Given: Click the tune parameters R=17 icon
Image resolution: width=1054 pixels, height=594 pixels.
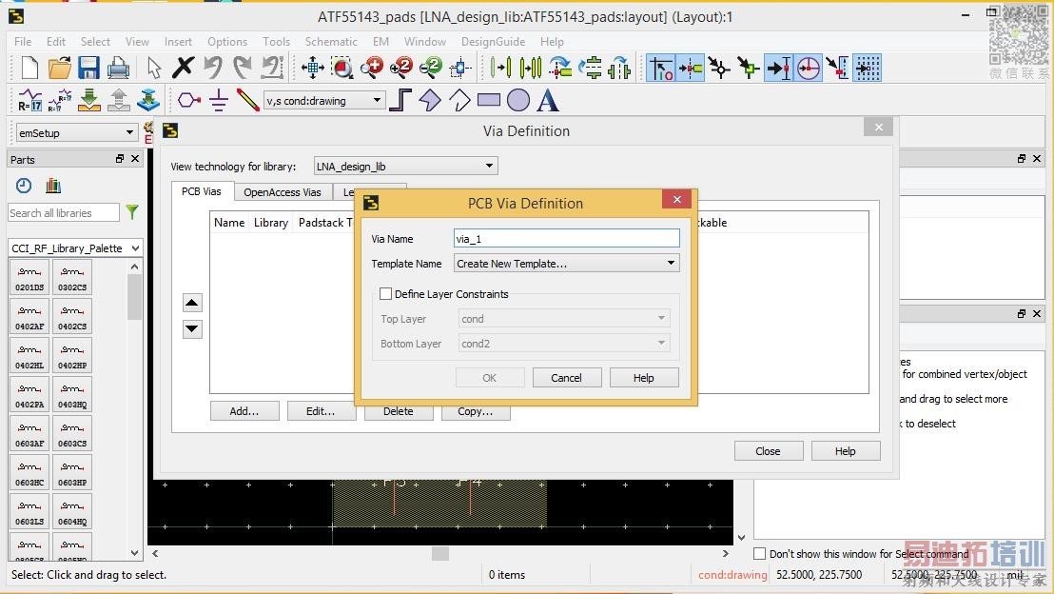Looking at the screenshot, I should click(x=29, y=100).
